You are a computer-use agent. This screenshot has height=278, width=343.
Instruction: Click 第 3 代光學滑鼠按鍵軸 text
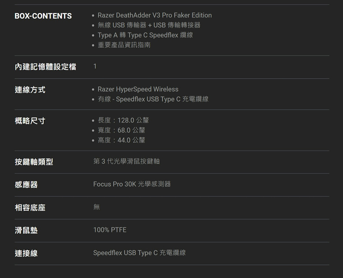(x=127, y=161)
